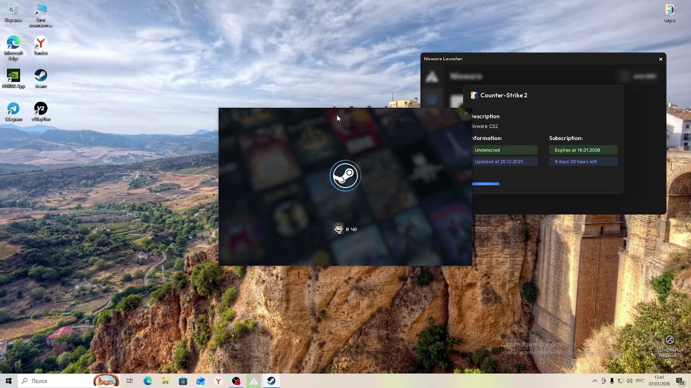Open the Windows Start menu

coord(9,381)
